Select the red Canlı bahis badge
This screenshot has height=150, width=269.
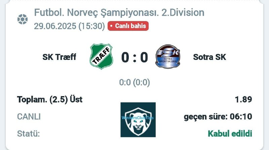click(128, 26)
